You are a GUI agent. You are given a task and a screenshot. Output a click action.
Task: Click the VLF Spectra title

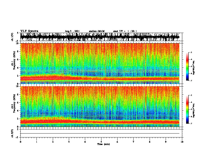(29, 31)
